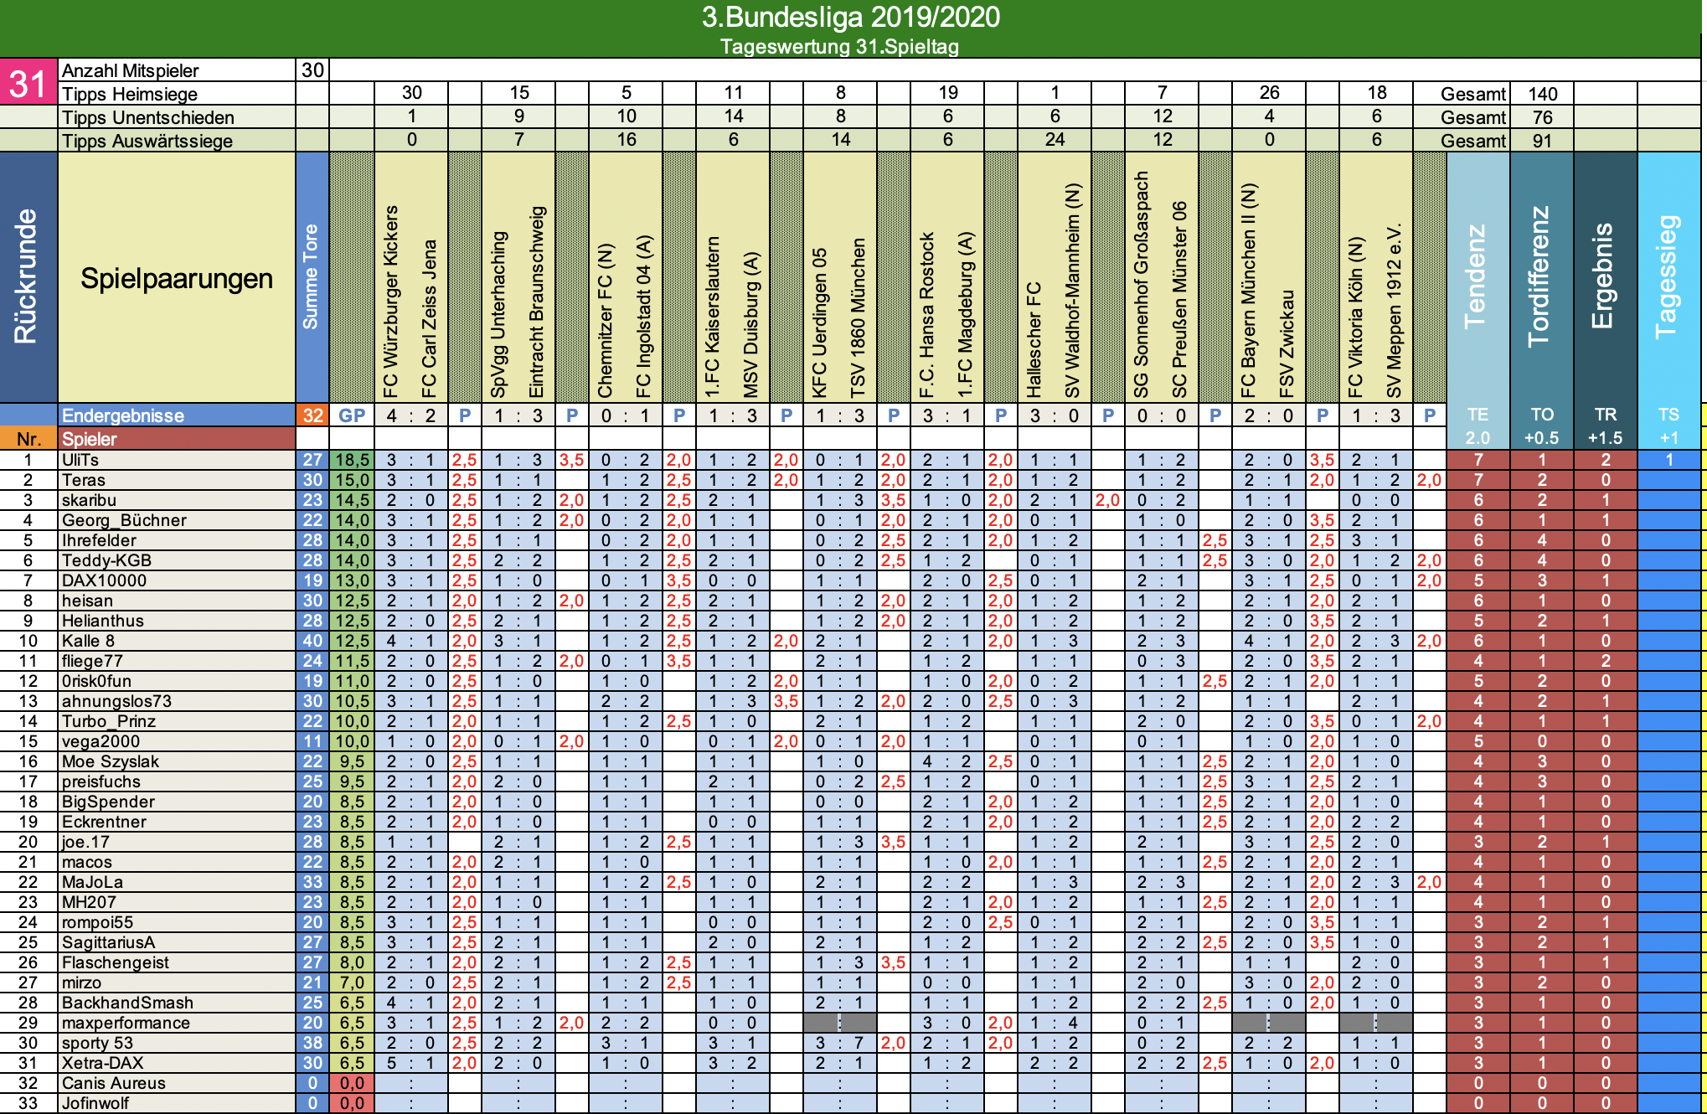The height and width of the screenshot is (1114, 1707).
Task: Select player name 'Teddy-KGB'
Action: coord(106,560)
